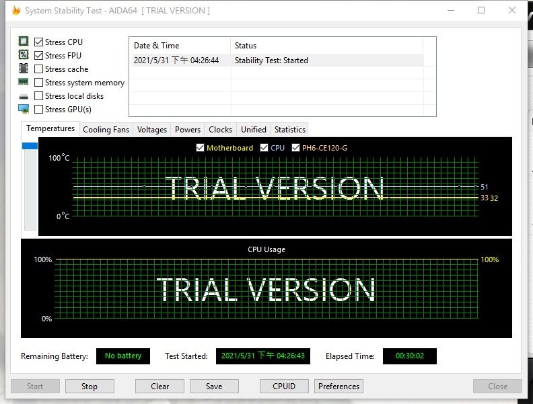The image size is (533, 404).
Task: Click the AIDA64 flame icon in title bar
Action: tap(16, 11)
